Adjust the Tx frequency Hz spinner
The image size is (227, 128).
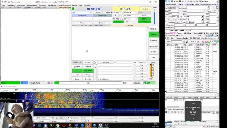pyautogui.click(x=123, y=13)
